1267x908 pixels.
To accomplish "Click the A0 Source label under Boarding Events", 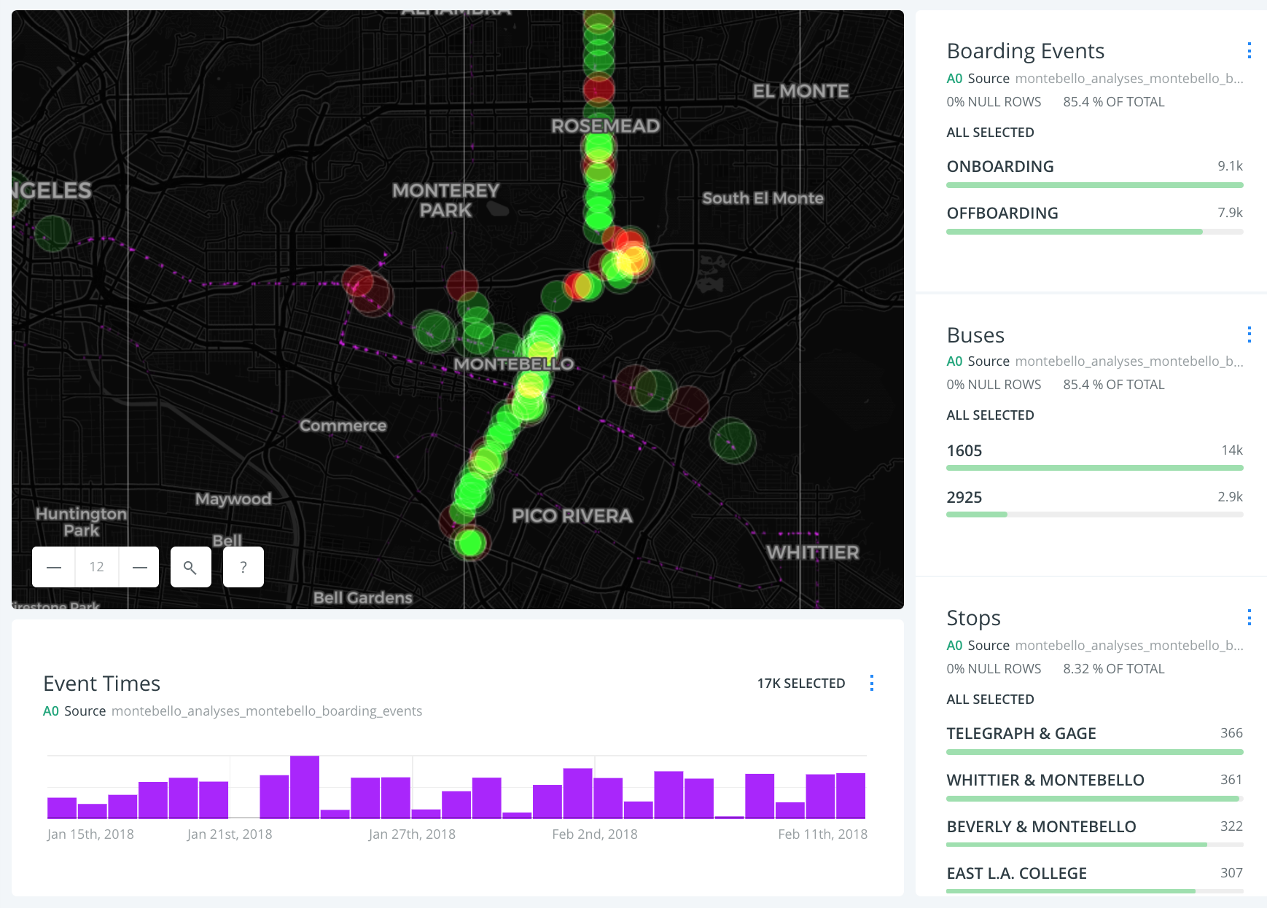I will coord(978,79).
